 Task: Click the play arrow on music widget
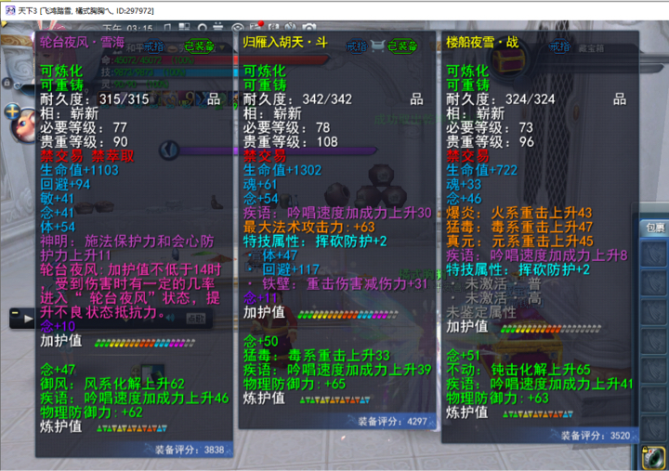click(28, 319)
